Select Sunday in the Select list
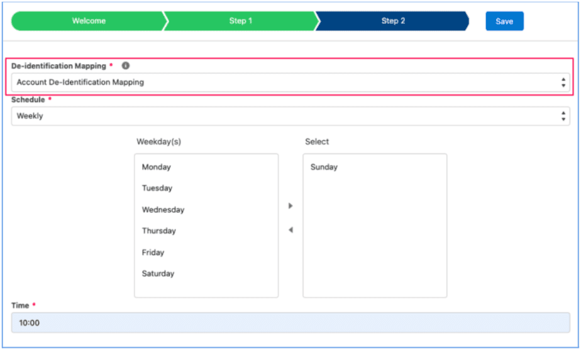Screen dimensions: 581x350 click(x=324, y=167)
